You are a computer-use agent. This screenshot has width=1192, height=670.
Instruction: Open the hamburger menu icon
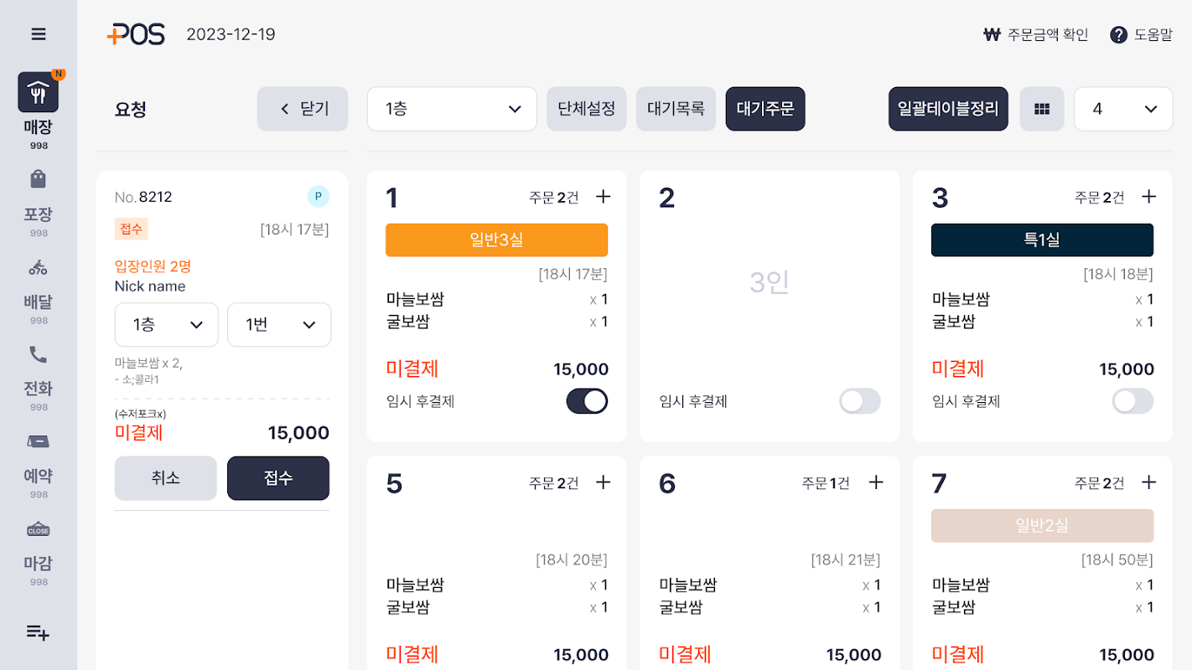pos(39,34)
